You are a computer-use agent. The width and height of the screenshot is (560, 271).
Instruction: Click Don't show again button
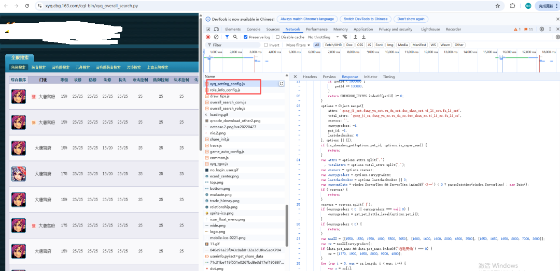pos(411,19)
